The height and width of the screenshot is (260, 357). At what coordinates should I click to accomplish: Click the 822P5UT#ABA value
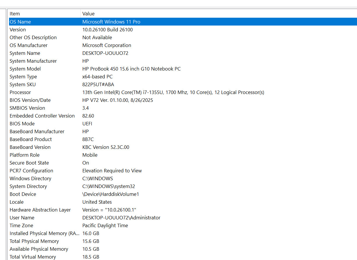click(x=98, y=84)
